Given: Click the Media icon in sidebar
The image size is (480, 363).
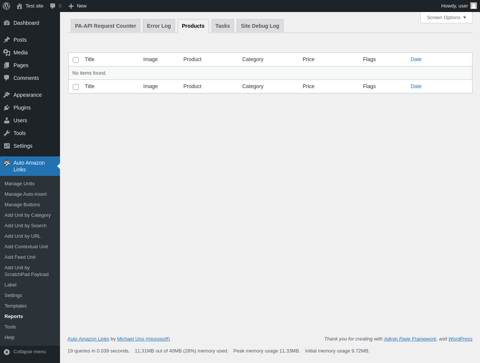Looking at the screenshot, I should pos(7,52).
